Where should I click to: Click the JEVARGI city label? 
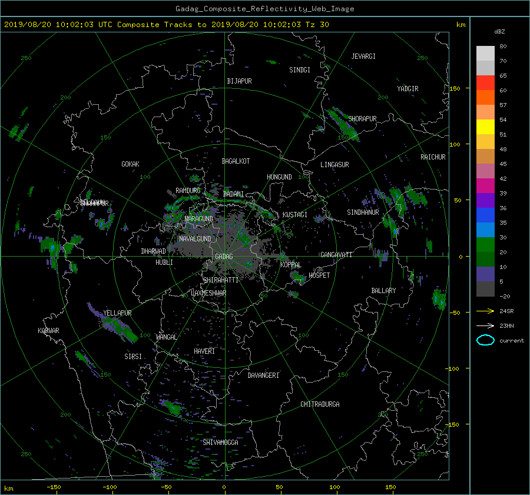pos(363,57)
